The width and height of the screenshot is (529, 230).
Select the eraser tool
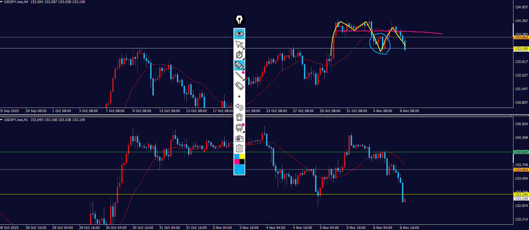(x=239, y=86)
